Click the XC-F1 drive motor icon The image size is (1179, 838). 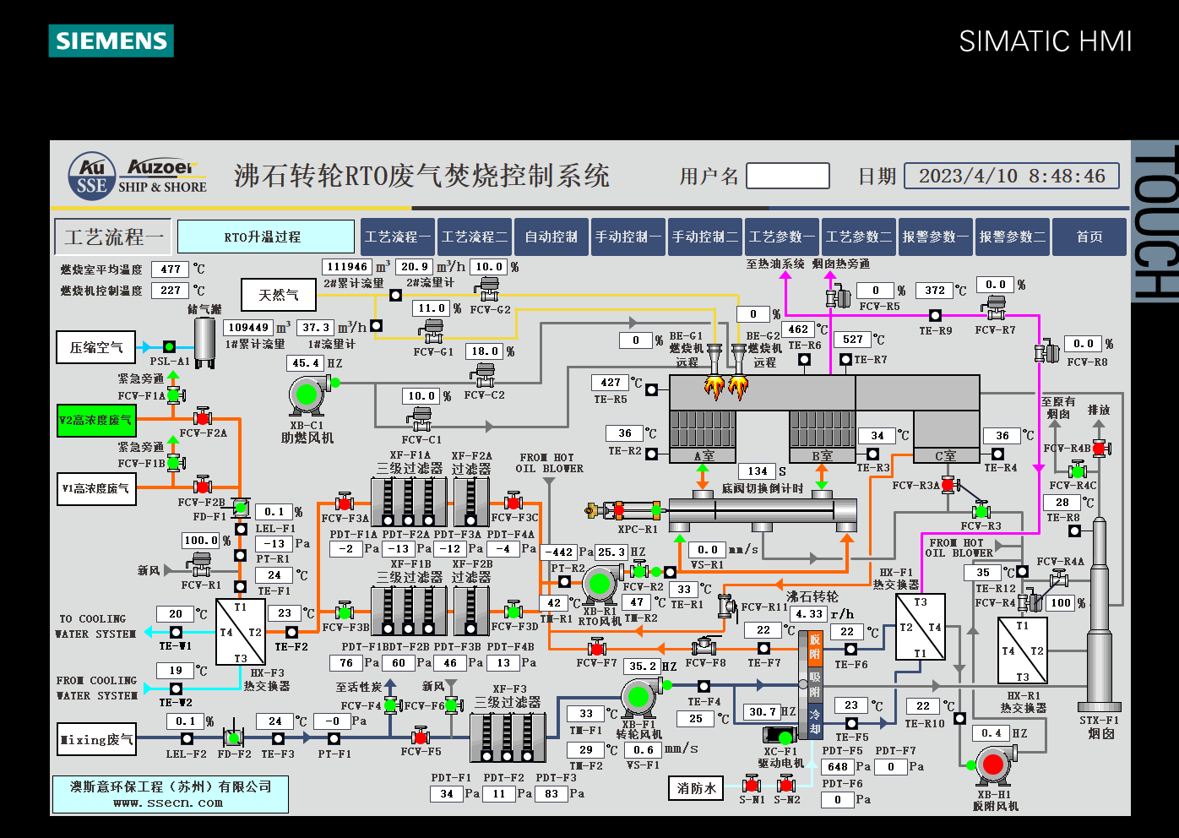779,736
